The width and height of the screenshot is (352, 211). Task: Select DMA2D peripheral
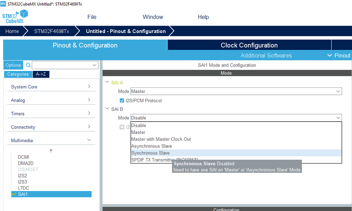click(26, 163)
